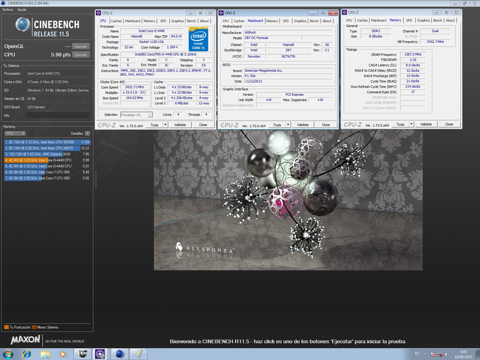480x360 pixels.
Task: Open Memory tab in first CPU-Z window
Action: coord(149,21)
